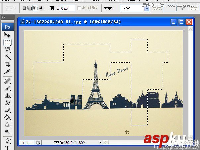Choose Add to Selection mode button
Screen dimensions: 200x150
[x=30, y=8]
